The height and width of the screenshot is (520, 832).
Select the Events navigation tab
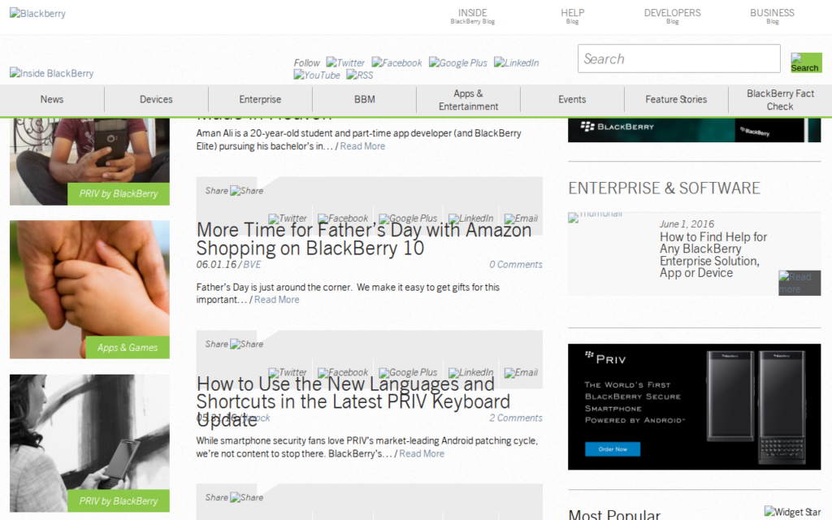[x=572, y=99]
